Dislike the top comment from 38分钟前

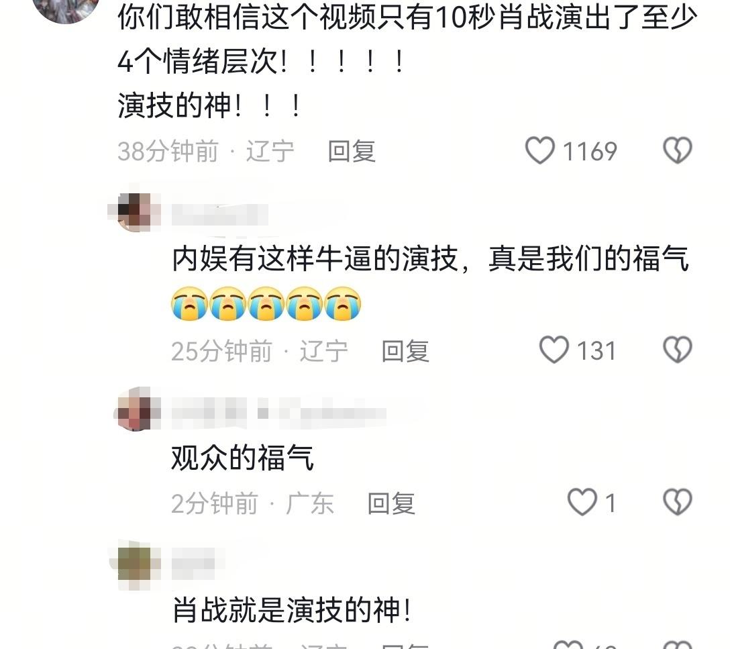[678, 150]
